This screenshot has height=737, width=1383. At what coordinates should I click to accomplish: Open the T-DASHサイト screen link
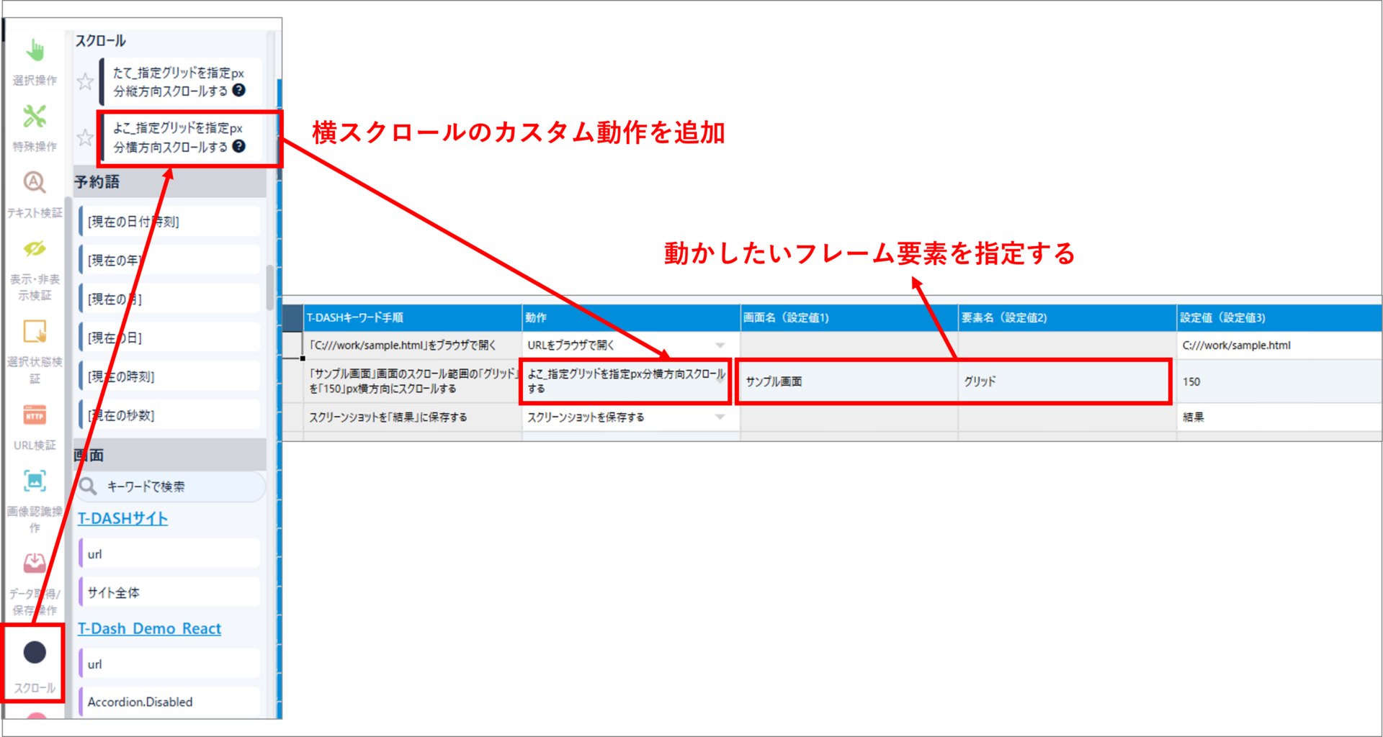pos(122,518)
